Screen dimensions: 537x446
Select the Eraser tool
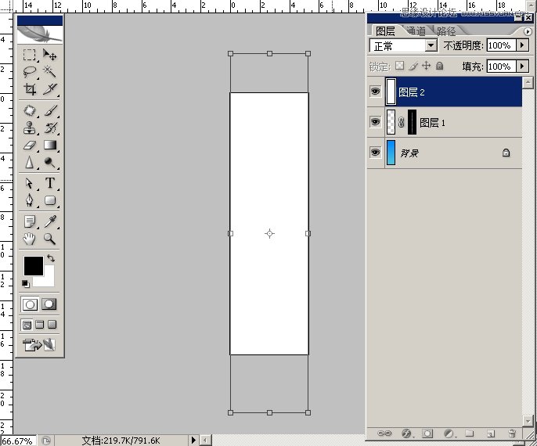tap(30, 145)
